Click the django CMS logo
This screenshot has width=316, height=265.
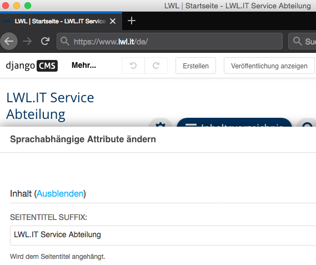pyautogui.click(x=32, y=66)
